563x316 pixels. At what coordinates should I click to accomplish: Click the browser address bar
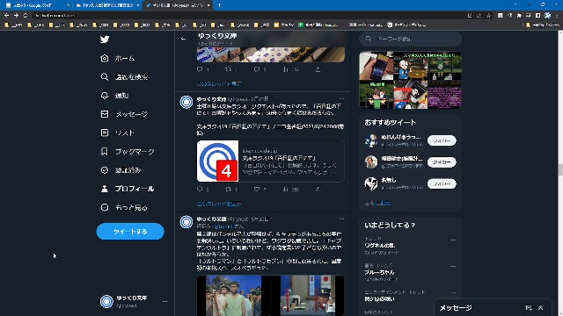coord(248,16)
